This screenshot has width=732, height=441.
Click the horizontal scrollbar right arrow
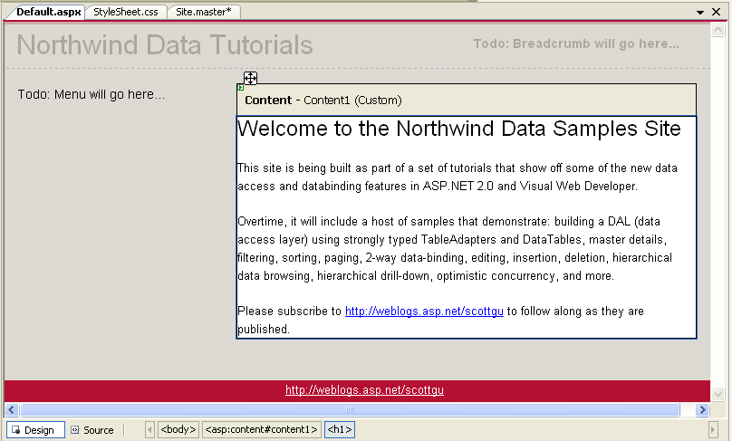point(702,410)
